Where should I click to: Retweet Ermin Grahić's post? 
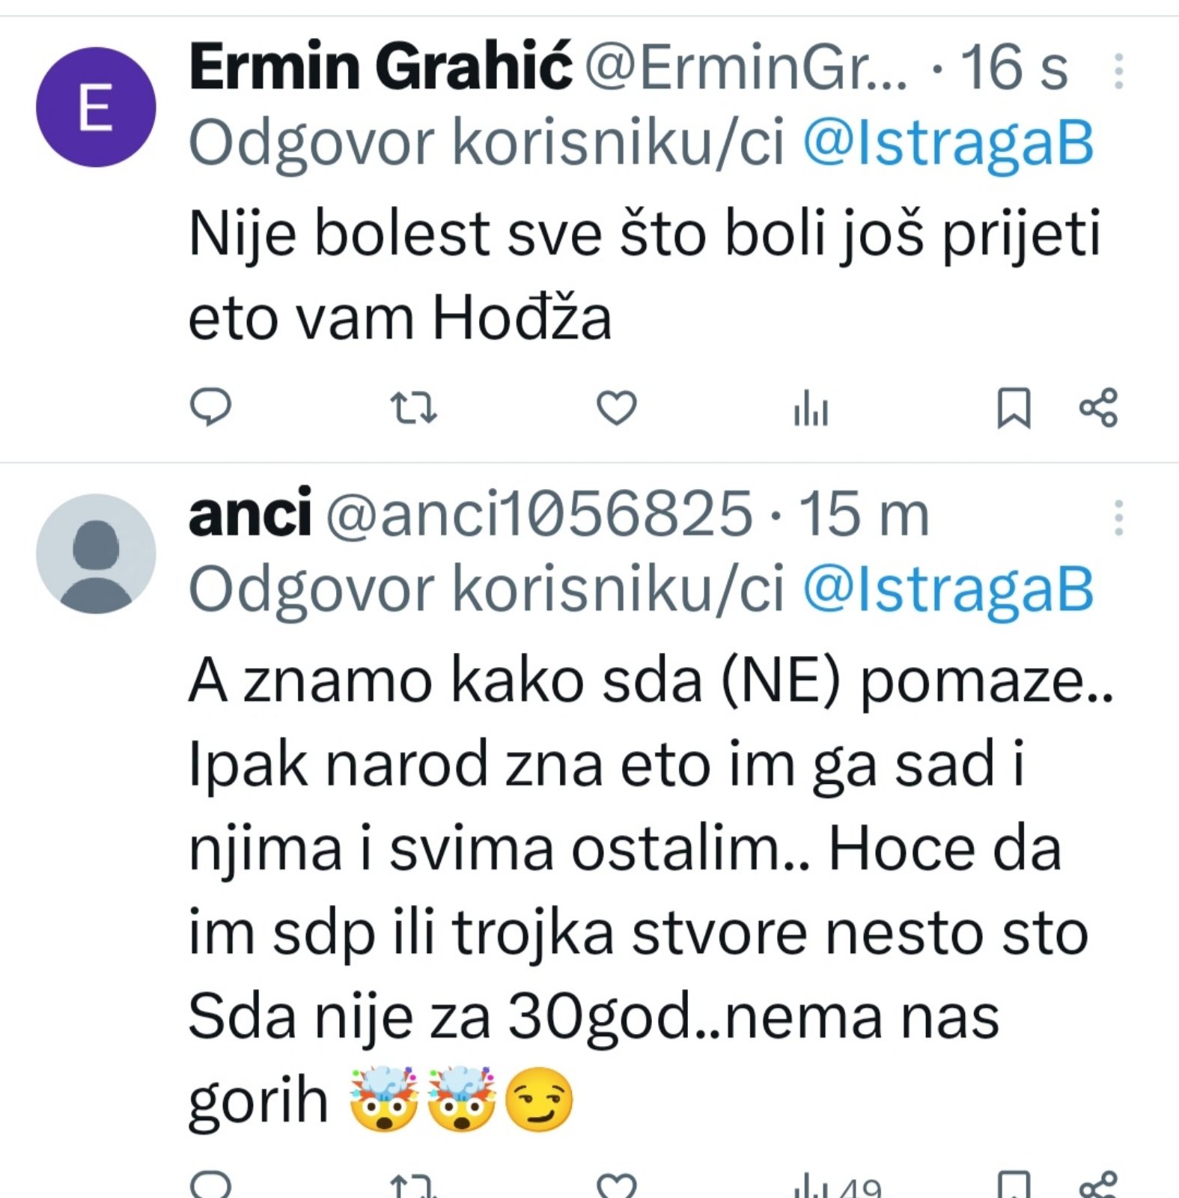414,408
